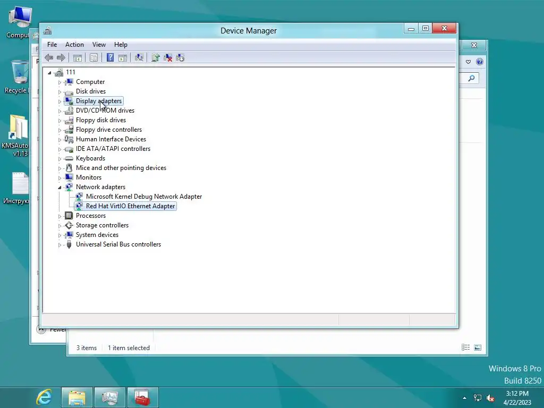This screenshot has width=544, height=408.
Task: Click the USB controllers plug icon
Action: (69, 244)
